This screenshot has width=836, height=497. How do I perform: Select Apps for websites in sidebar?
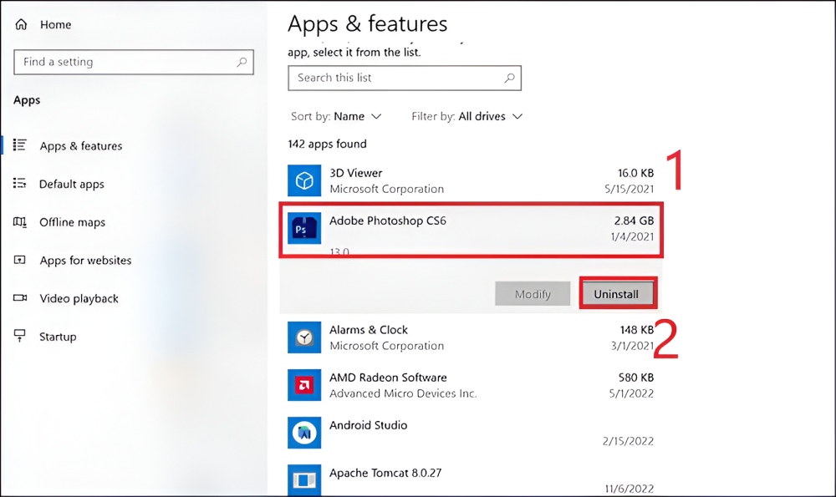pyautogui.click(x=85, y=261)
